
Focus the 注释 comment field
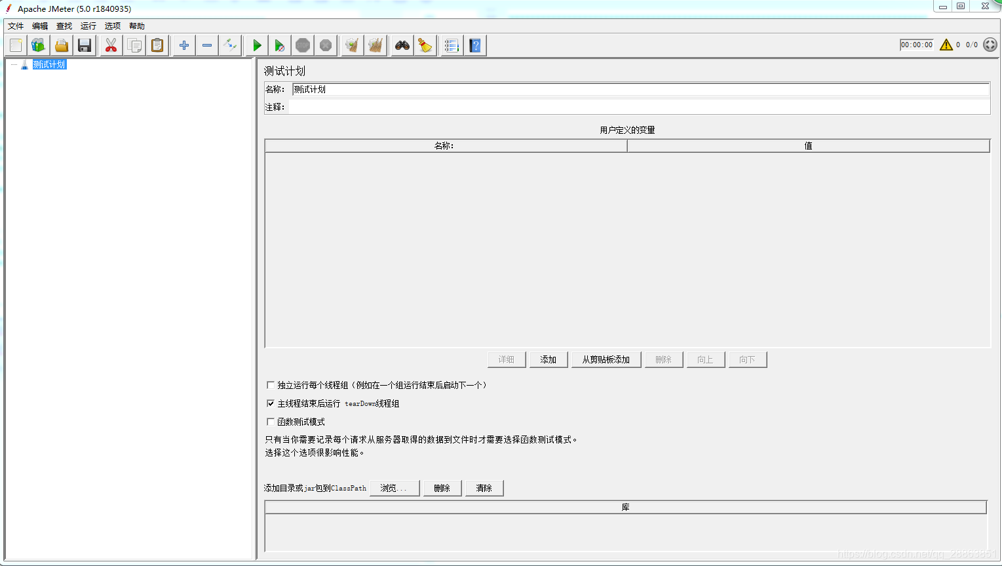pyautogui.click(x=640, y=107)
